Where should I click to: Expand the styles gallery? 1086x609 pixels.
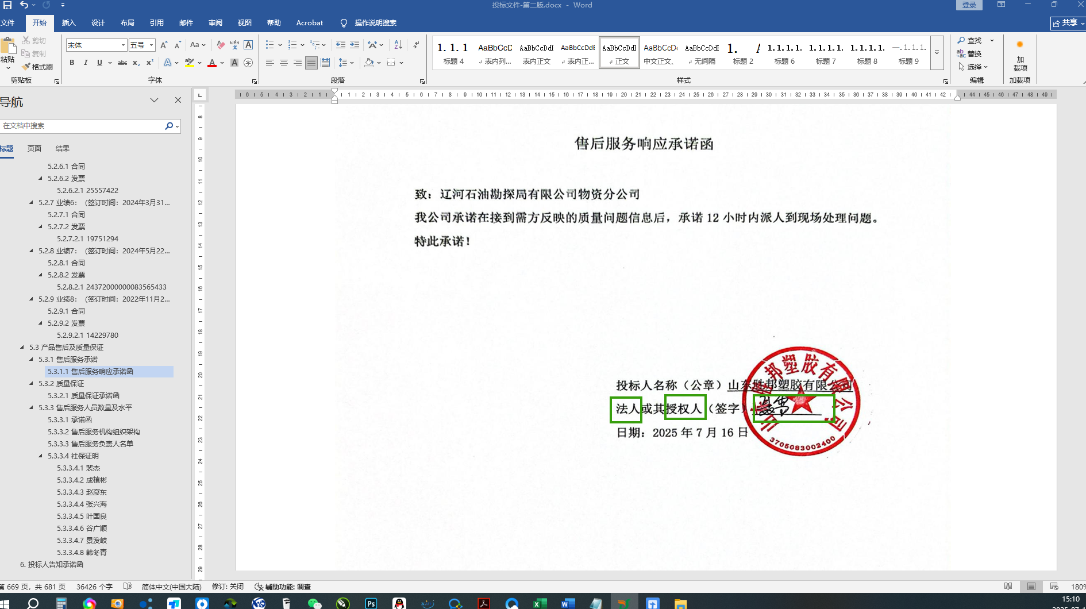937,52
